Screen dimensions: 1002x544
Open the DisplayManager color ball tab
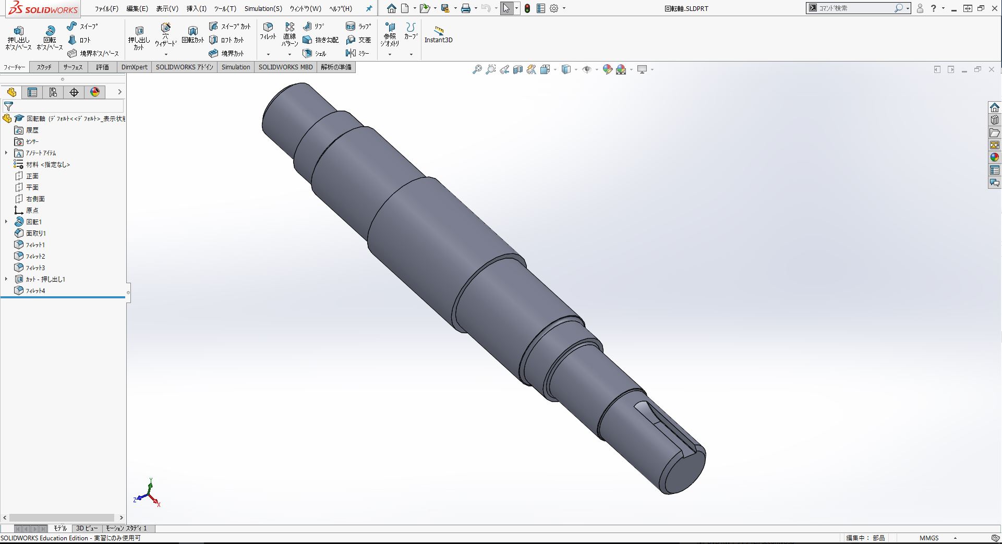95,92
